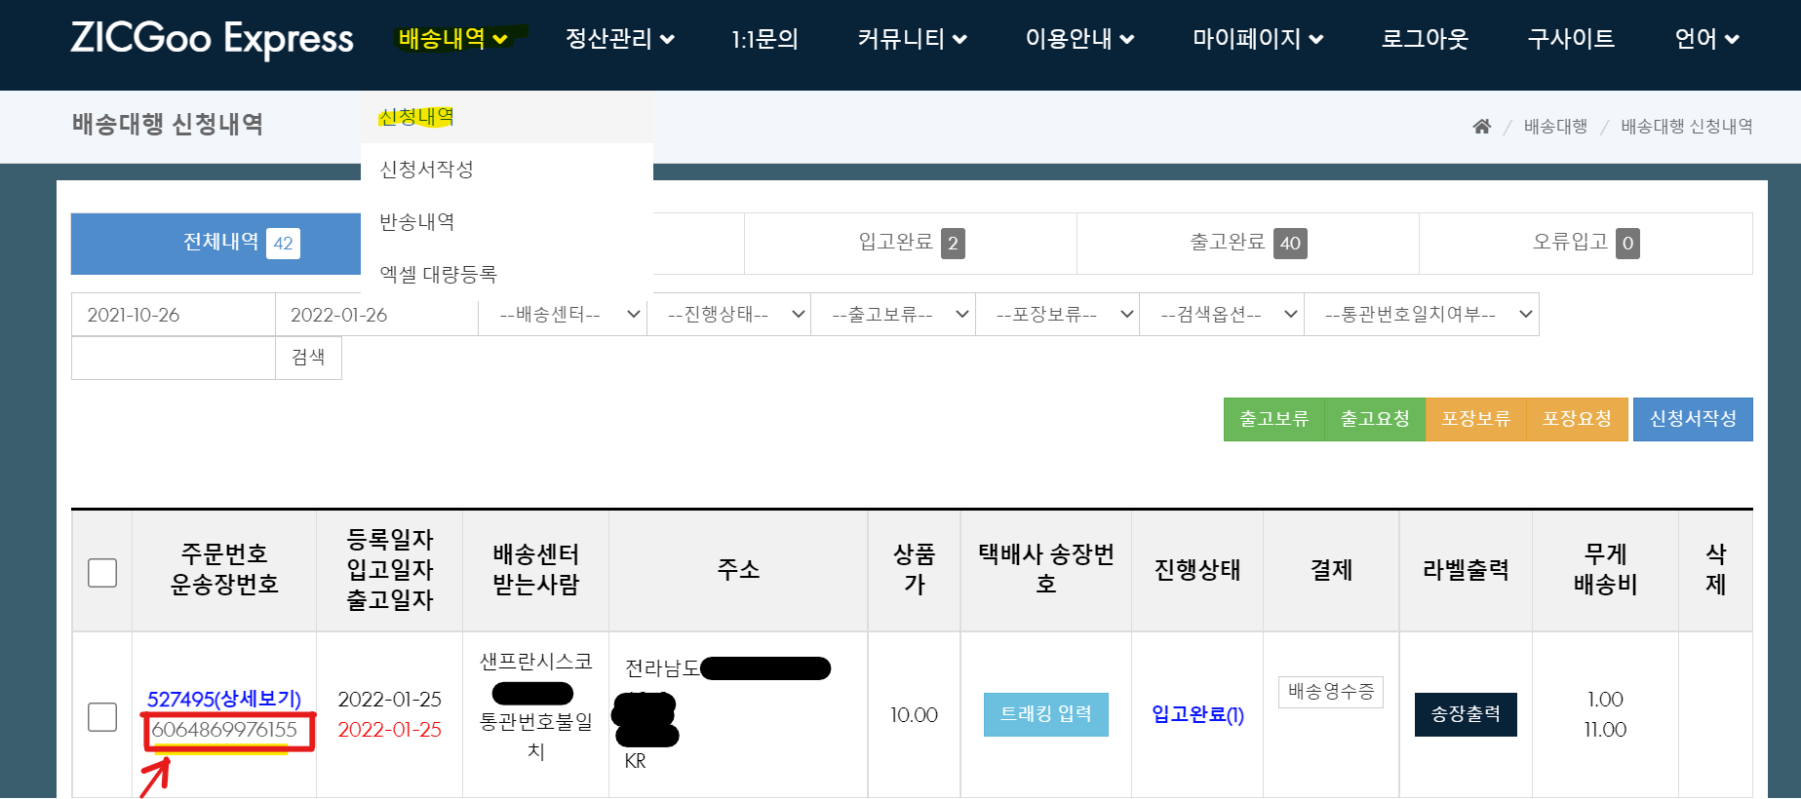Viewport: 1801px width, 799px height.
Task: Expand the 배송센터 filter dropdown
Action: [x=563, y=315]
